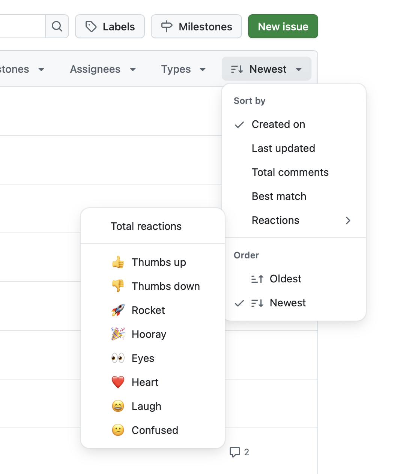Click the search magnifier icon
The image size is (403, 474).
57,26
